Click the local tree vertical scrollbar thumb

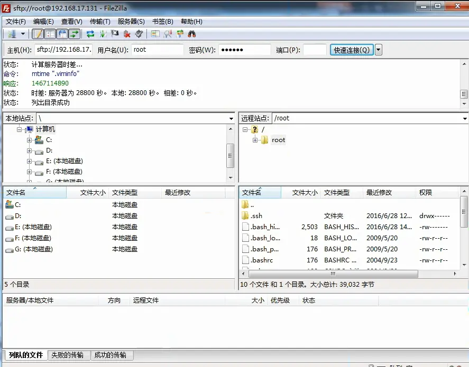(231, 156)
